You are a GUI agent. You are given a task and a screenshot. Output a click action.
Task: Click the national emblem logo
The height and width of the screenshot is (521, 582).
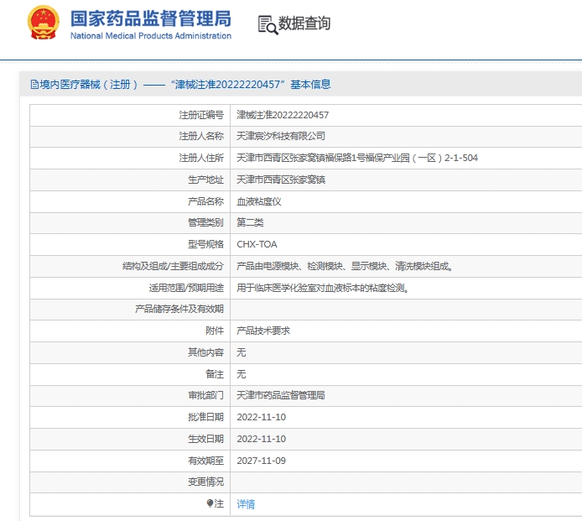[x=44, y=23]
